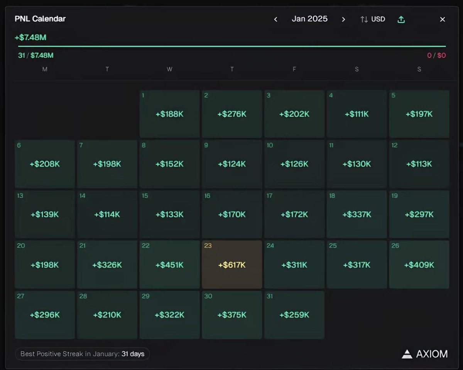Click the share/export upload icon
Image resolution: width=463 pixels, height=370 pixels.
pos(401,19)
